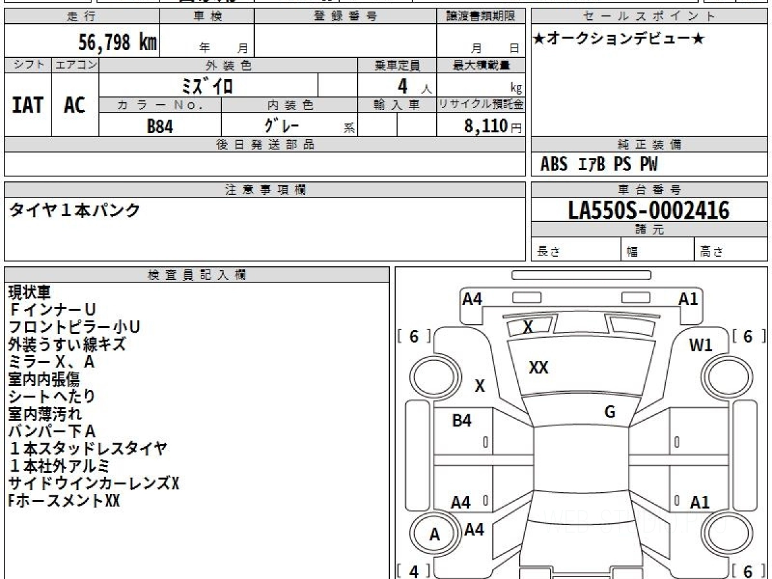Click the 諸元 header
This screenshot has height=579, width=772.
pos(649,230)
